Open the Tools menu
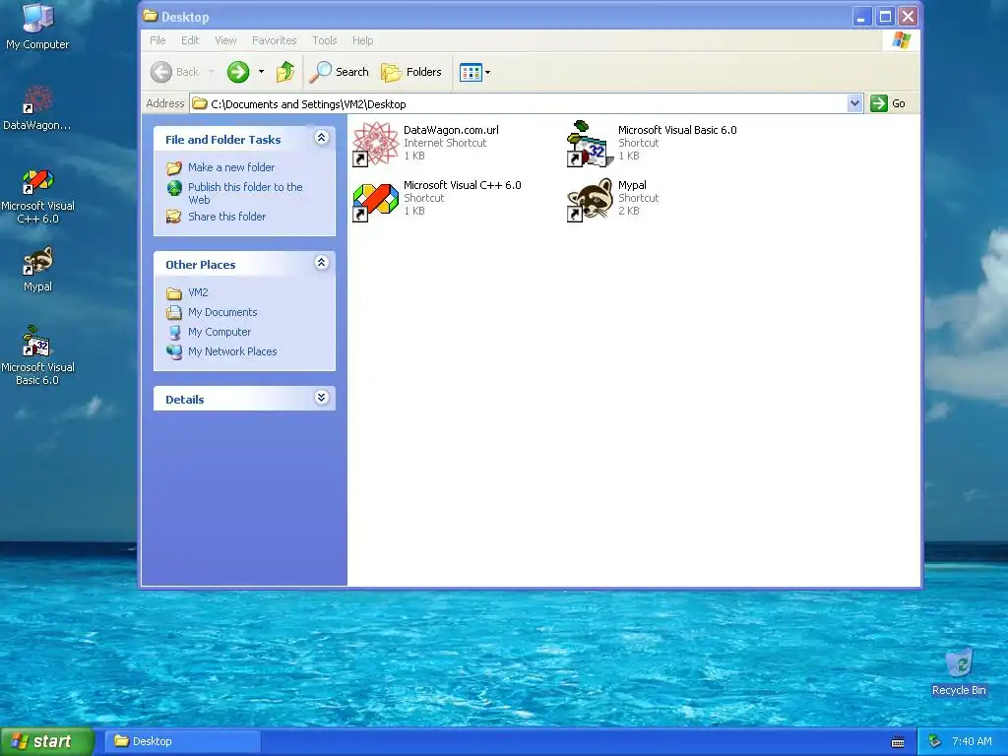The image size is (1008, 756). (x=325, y=40)
